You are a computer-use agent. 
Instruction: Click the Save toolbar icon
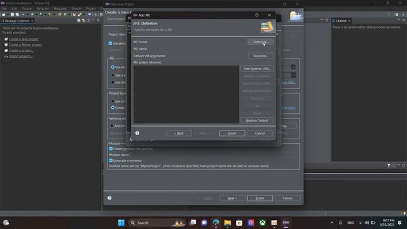coord(12,15)
